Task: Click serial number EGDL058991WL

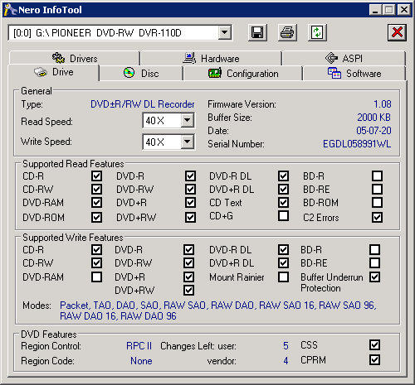Action: coord(357,144)
